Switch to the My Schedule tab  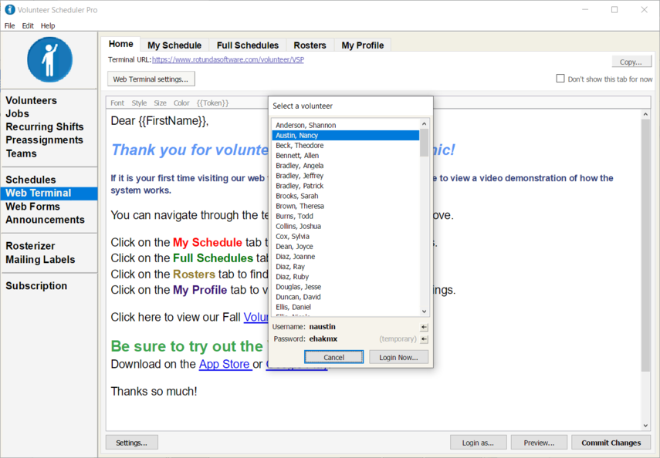click(x=174, y=45)
